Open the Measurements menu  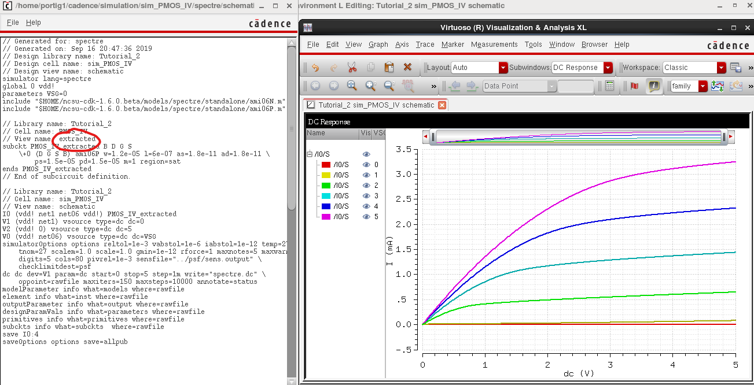pyautogui.click(x=494, y=45)
